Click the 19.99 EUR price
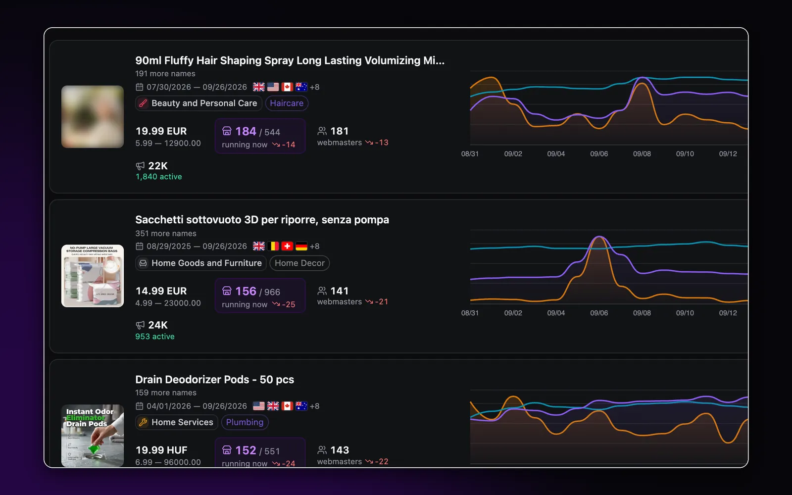The height and width of the screenshot is (495, 792). coord(161,131)
